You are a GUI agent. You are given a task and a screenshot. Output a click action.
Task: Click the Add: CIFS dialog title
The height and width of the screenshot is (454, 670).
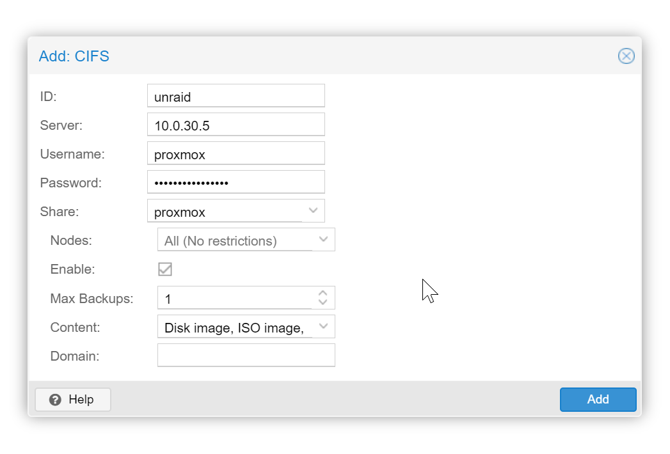[74, 56]
